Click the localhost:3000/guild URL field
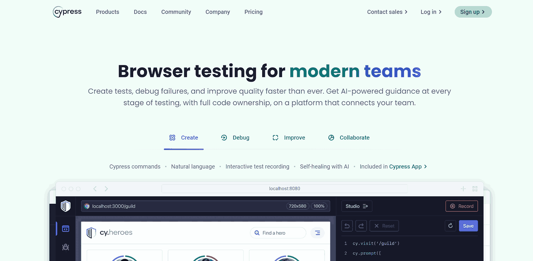This screenshot has width=533, height=261. click(x=206, y=206)
